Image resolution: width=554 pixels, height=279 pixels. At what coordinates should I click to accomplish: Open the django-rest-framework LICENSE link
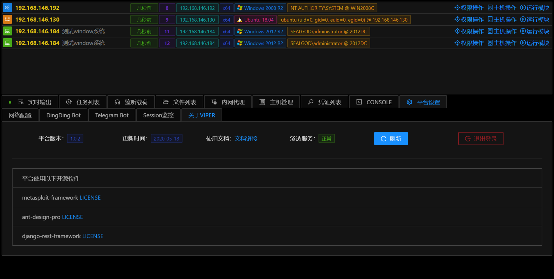[x=93, y=236]
